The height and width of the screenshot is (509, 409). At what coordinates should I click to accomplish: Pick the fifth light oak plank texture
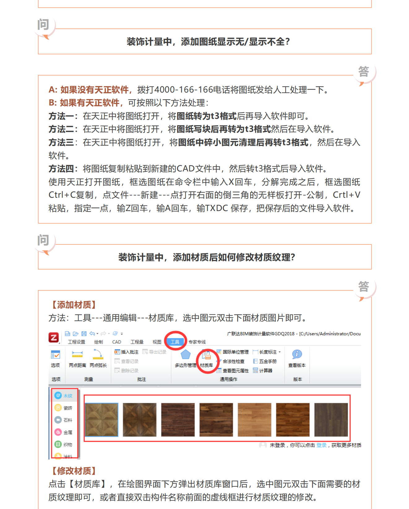point(255,420)
